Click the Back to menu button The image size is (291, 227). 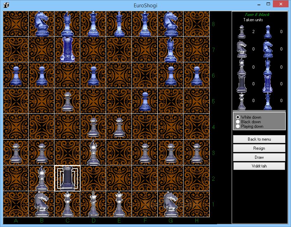pyautogui.click(x=259, y=139)
